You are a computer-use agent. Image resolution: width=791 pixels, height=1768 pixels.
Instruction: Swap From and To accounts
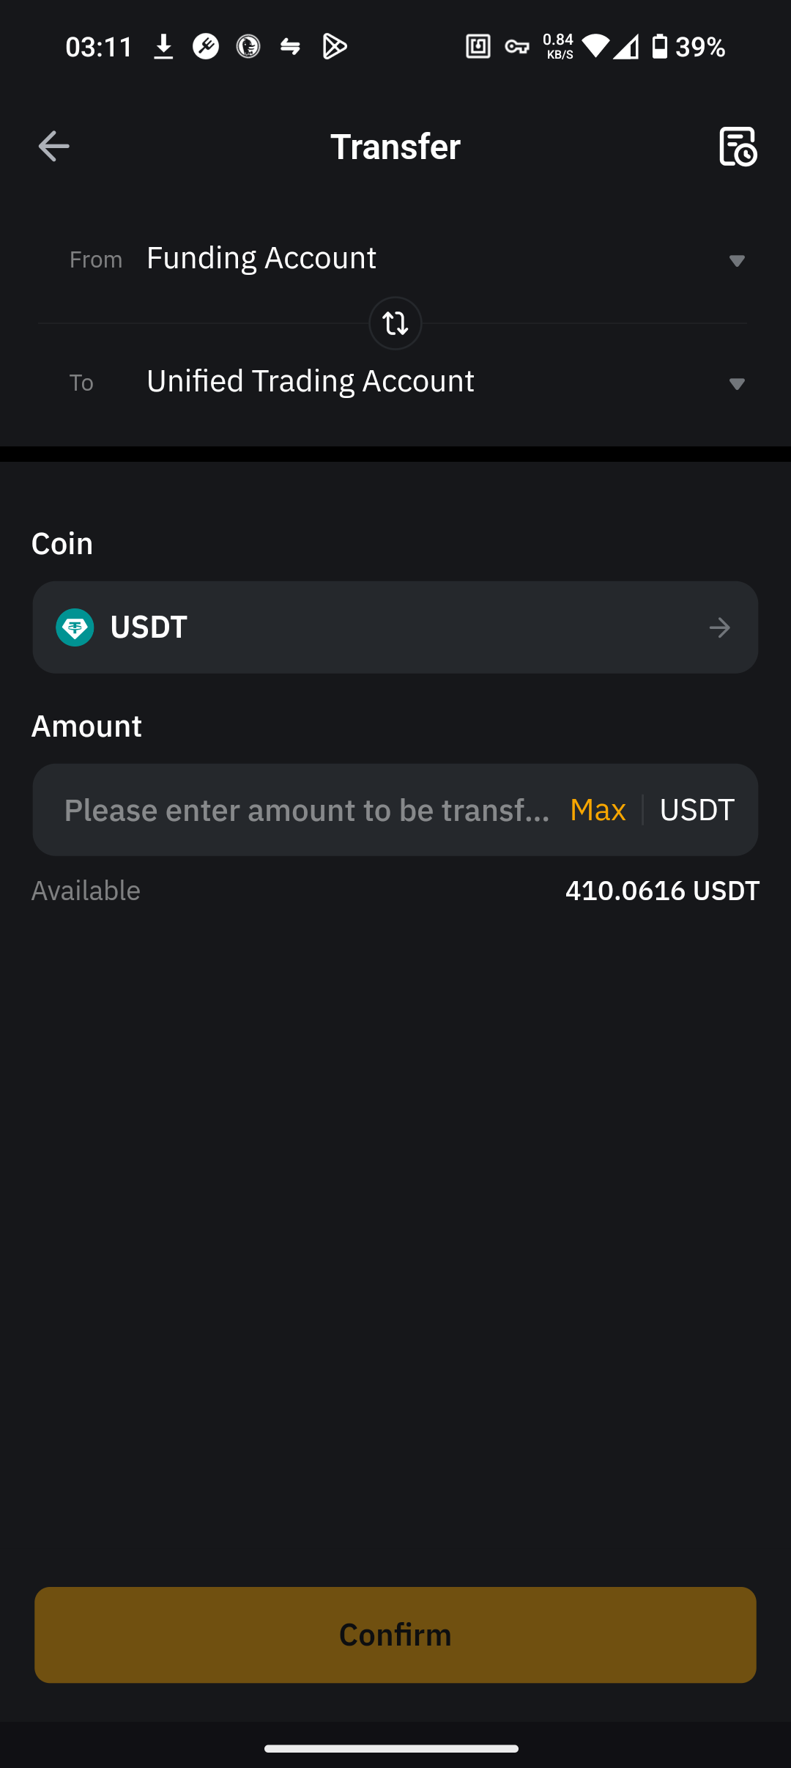[395, 323]
